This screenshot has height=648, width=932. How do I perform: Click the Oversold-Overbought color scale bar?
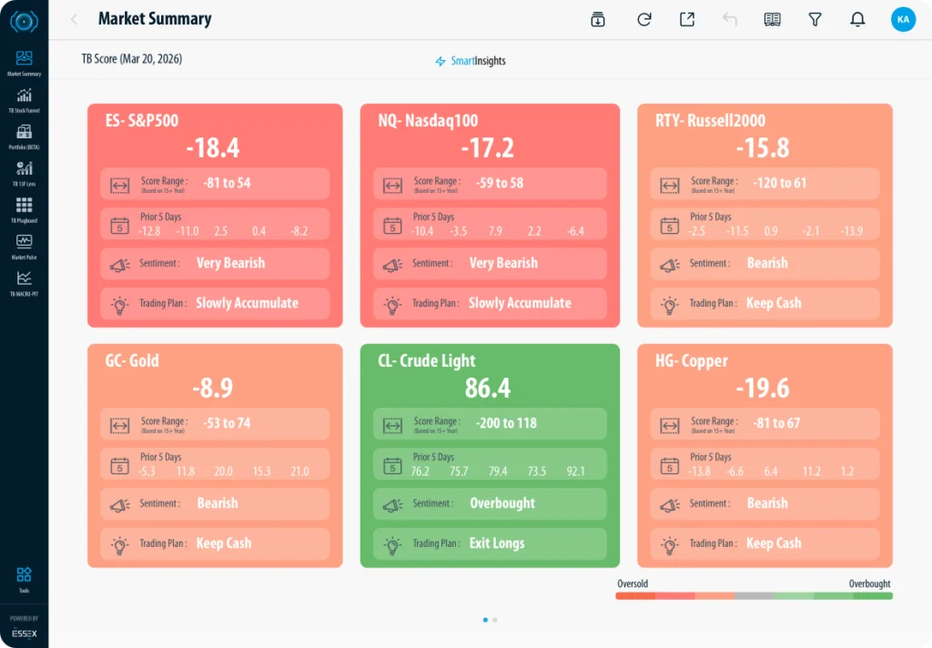point(754,596)
